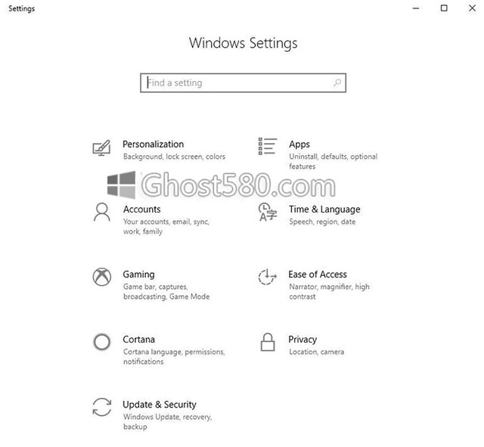Click the Ease of Access dashed-circle icon
The image size is (484, 447).
tap(267, 277)
